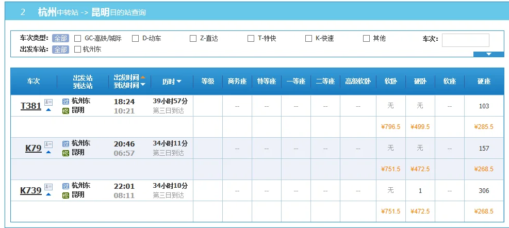This screenshot has width=509, height=228.
Task: Sort descending by 到达时间 white down arrow
Action: pos(142,85)
